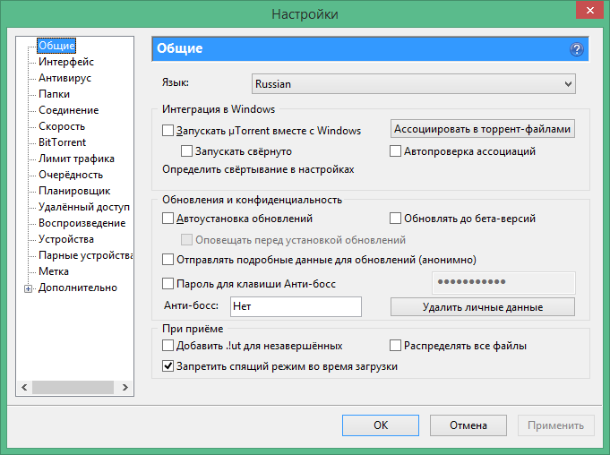Select BitTorrent settings section
Image resolution: width=610 pixels, height=455 pixels.
[x=62, y=142]
